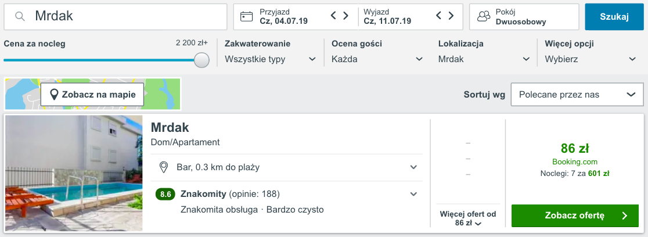Viewport: 648px width, 237px height.
Task: Click the guests room icon
Action: click(484, 16)
